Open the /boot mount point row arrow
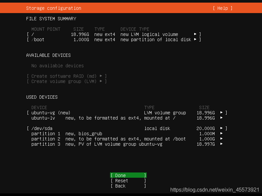This screenshot has height=196, width=262. point(195,40)
